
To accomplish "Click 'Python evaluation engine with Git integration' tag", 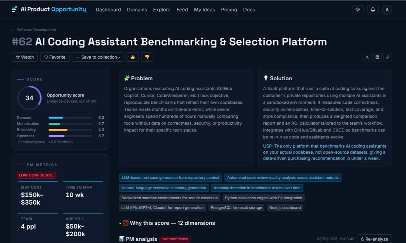I will 263,198.
